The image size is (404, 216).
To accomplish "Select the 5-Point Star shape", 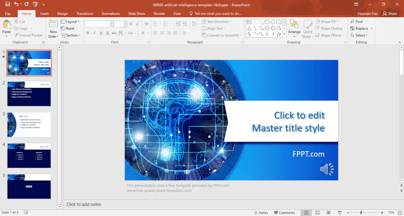I will (279, 34).
